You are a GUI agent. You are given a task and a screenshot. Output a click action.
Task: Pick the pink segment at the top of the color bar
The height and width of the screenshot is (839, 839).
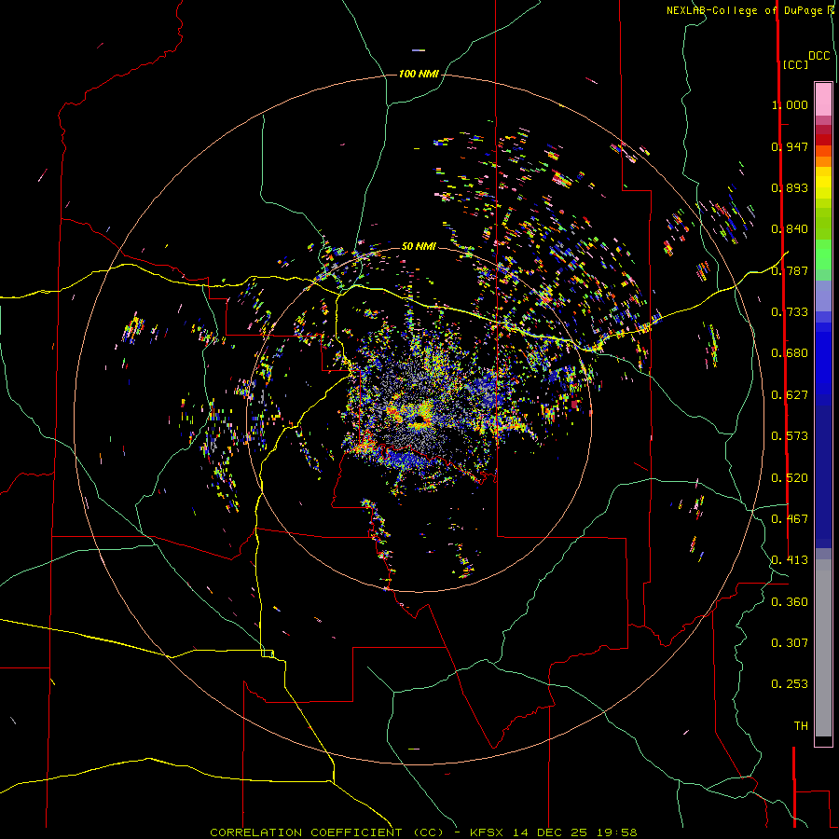pyautogui.click(x=823, y=100)
